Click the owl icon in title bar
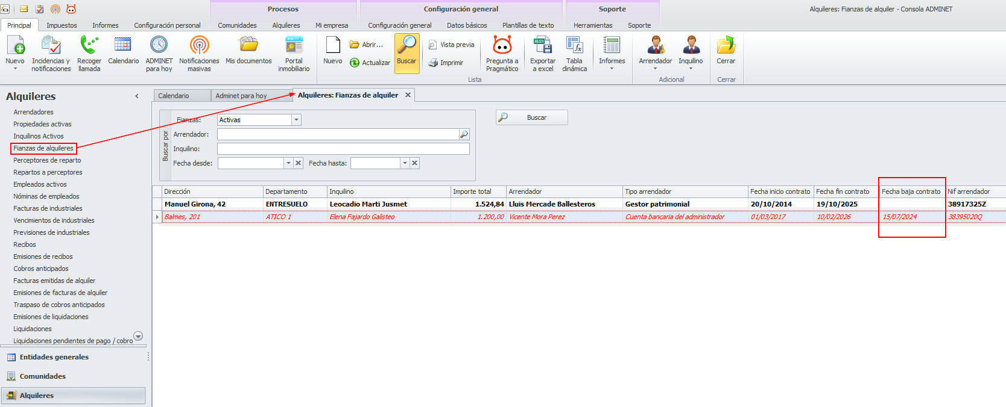The width and height of the screenshot is (1006, 407). tap(71, 9)
